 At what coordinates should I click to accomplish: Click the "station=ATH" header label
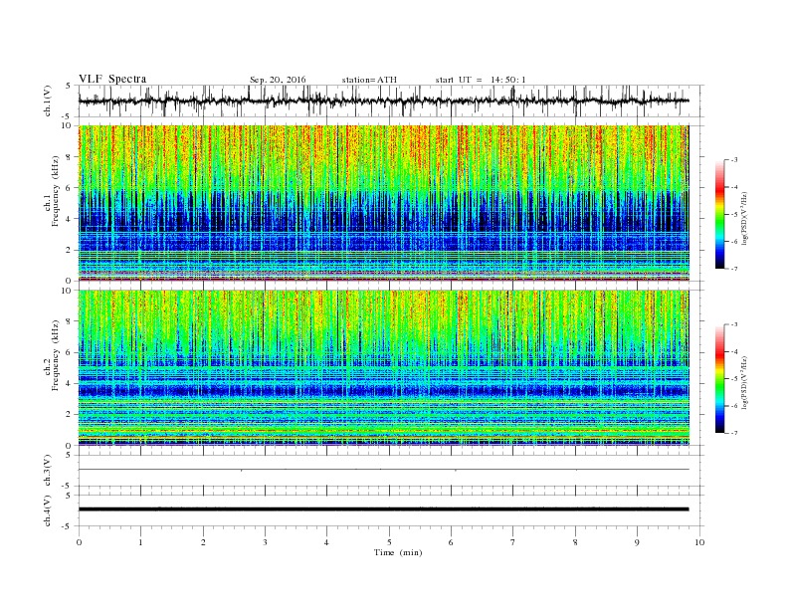click(369, 80)
